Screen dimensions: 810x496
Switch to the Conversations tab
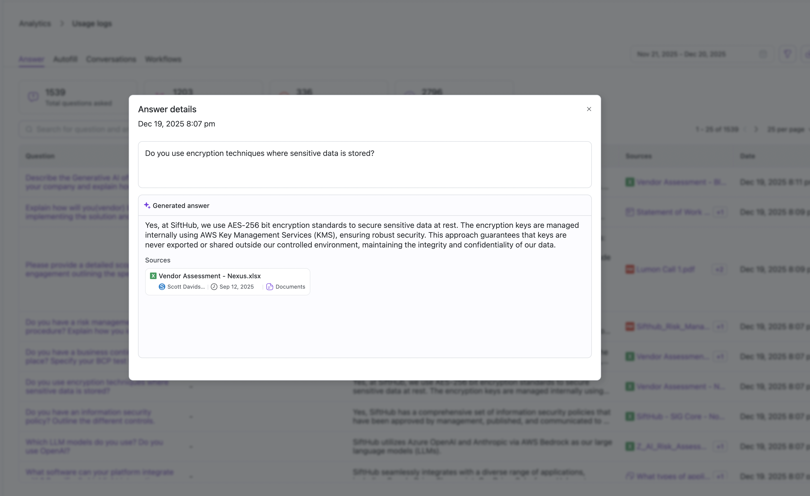[111, 59]
